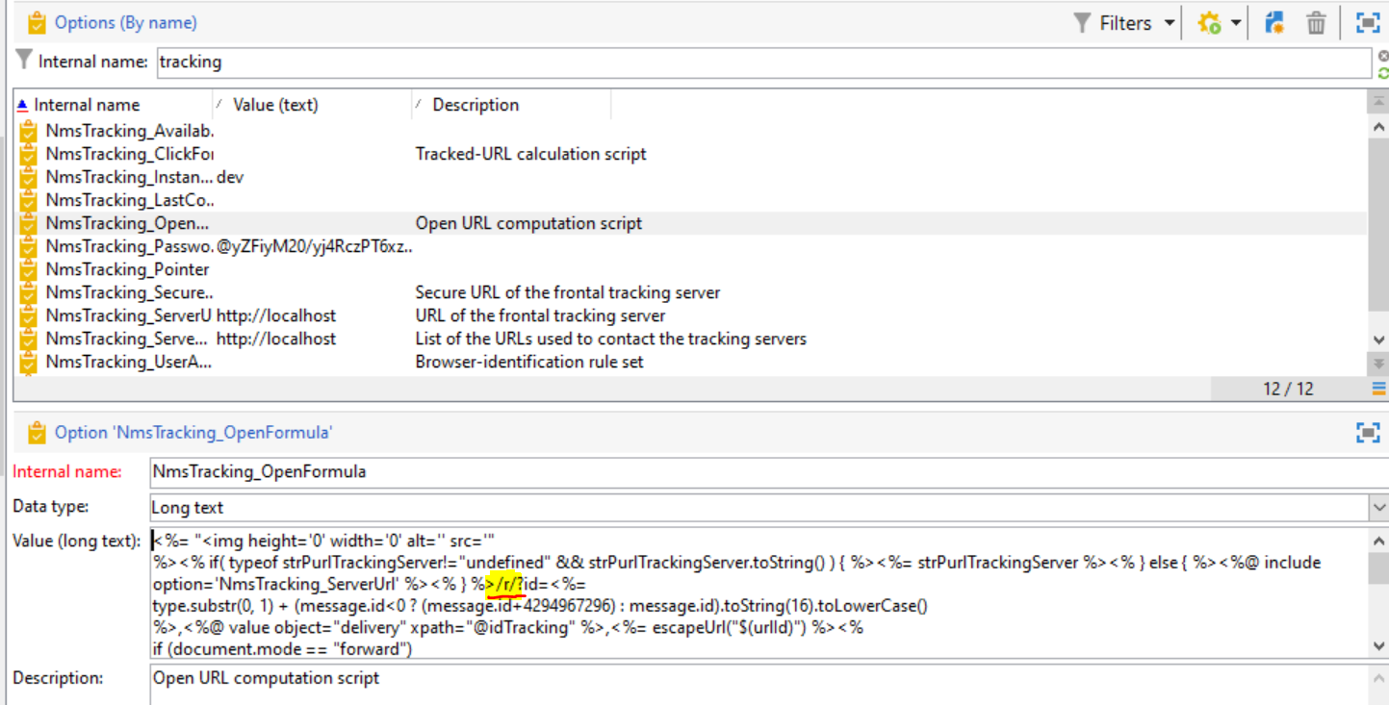Select the NmsTracking_Pointer option icon
This screenshot has height=705, width=1389.
[27, 269]
